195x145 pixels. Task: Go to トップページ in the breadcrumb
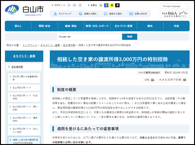(x=30, y=45)
